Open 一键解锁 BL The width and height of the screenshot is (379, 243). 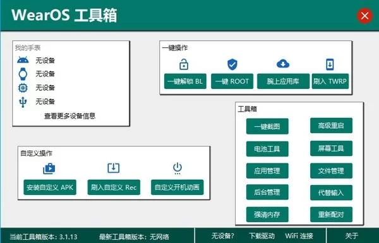tap(185, 81)
